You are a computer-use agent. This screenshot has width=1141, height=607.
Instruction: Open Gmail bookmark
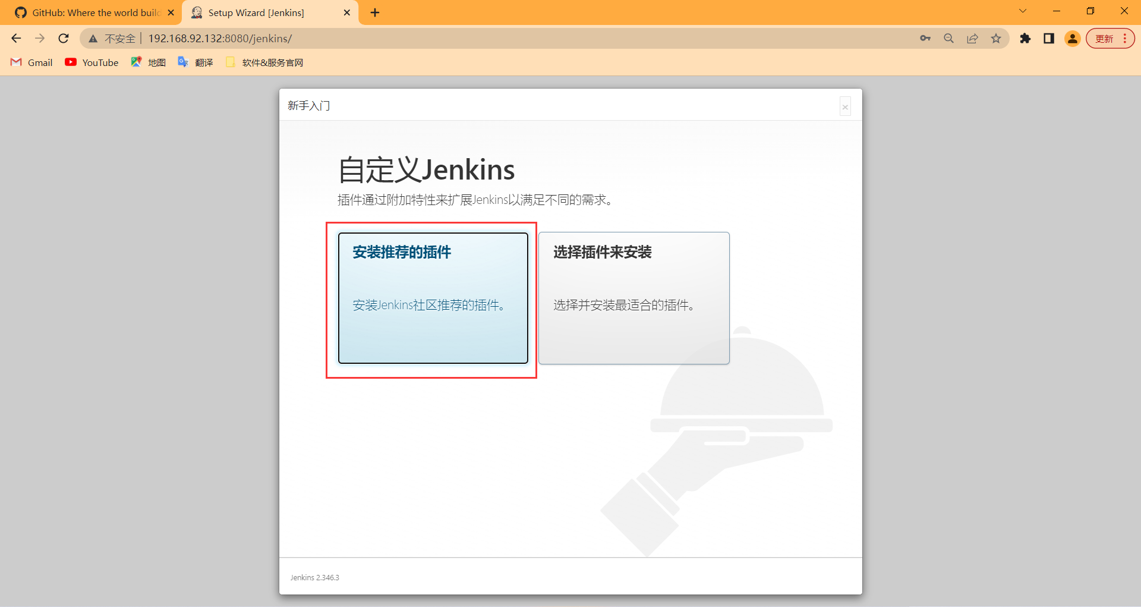click(x=32, y=62)
